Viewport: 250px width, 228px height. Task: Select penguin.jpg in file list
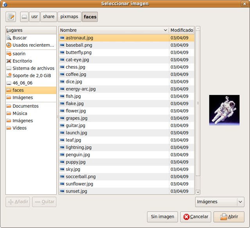[x=78, y=155]
